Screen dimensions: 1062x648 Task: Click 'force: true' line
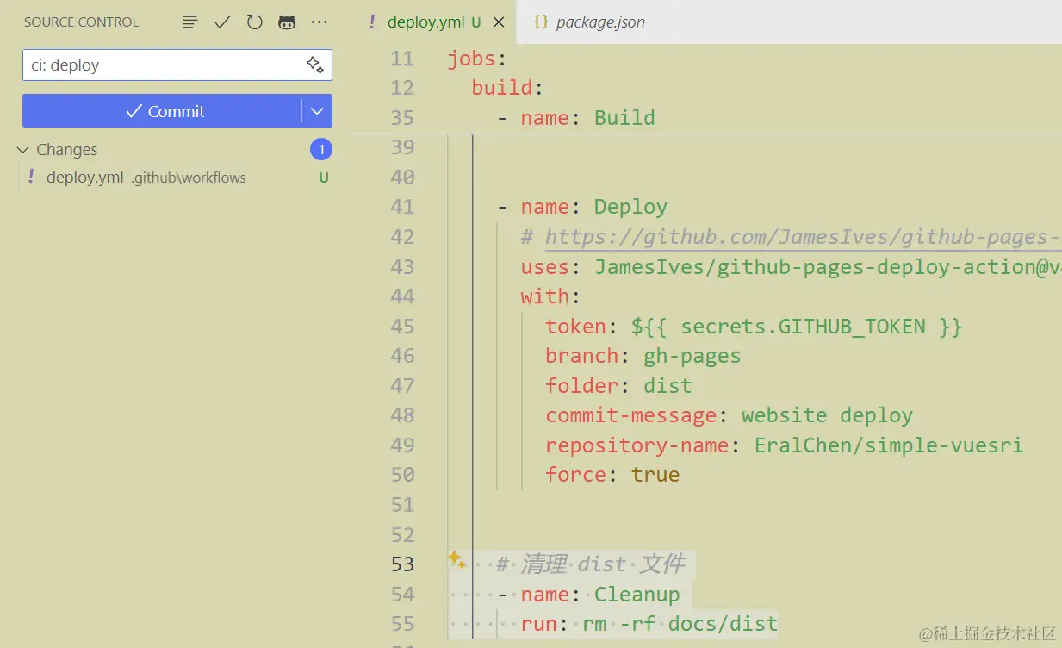[612, 475]
